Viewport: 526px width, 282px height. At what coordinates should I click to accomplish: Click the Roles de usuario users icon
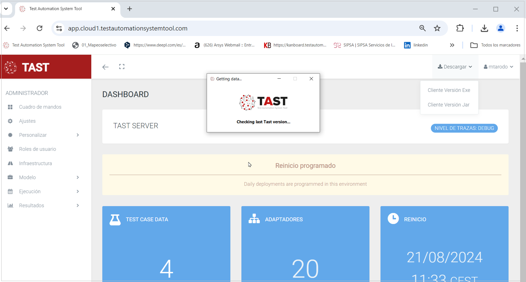click(10, 149)
